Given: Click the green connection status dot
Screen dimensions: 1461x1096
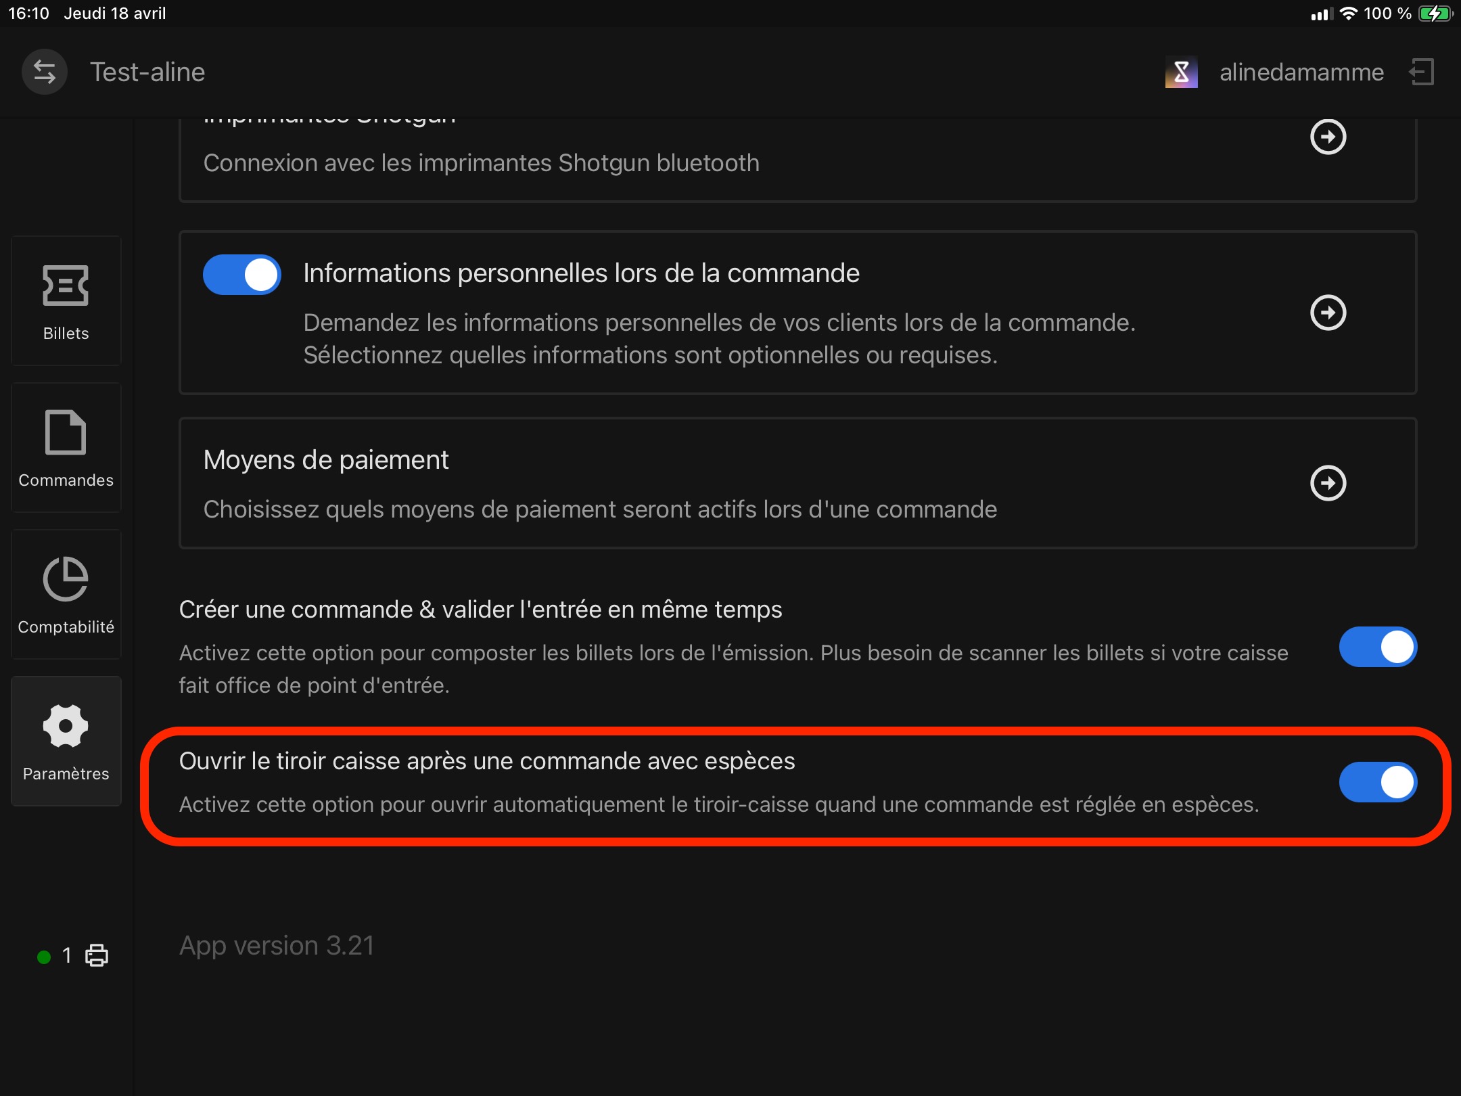Looking at the screenshot, I should [44, 957].
